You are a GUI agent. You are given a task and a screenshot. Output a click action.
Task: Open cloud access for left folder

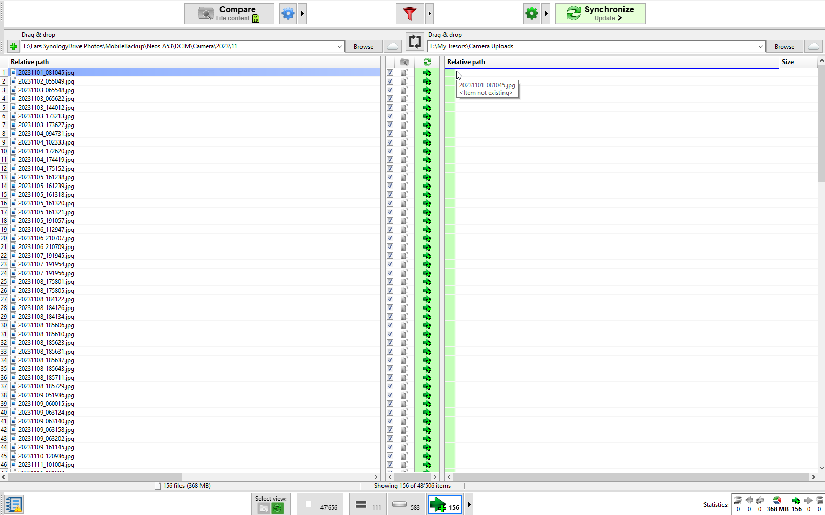pos(393,47)
